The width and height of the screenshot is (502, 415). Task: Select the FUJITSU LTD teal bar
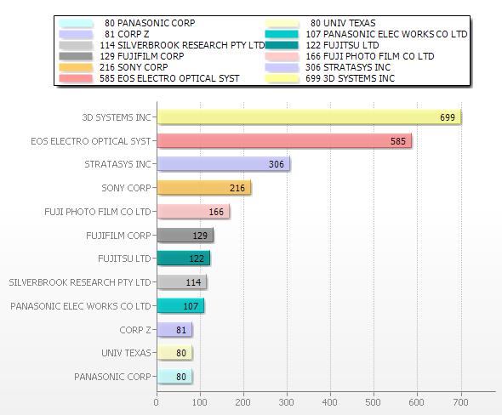point(184,259)
